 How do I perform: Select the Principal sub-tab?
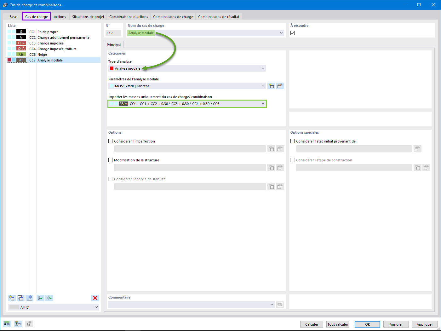114,45
